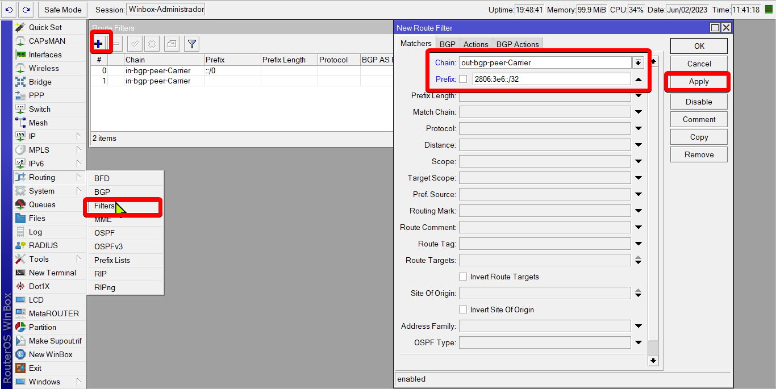The height and width of the screenshot is (389, 776).
Task: Click the Comment icon in Route Filters toolbar
Action: [172, 44]
